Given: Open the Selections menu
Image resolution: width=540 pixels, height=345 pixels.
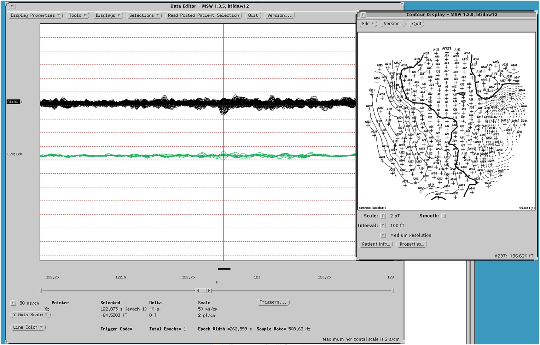Looking at the screenshot, I should [x=144, y=15].
